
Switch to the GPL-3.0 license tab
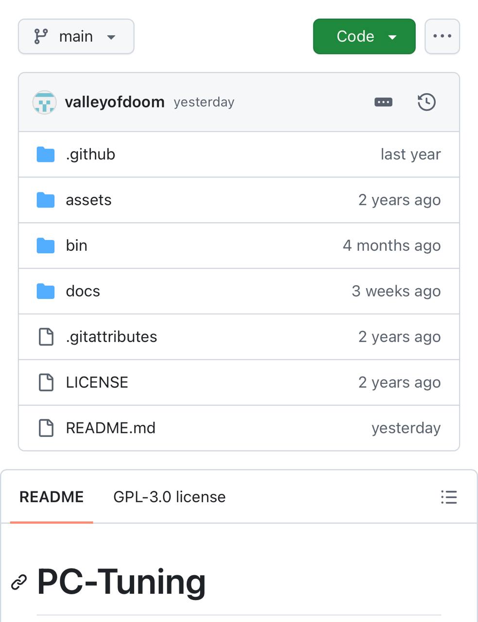pos(170,497)
